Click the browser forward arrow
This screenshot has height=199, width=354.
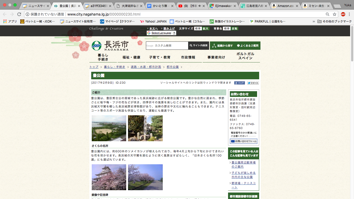point(12,14)
